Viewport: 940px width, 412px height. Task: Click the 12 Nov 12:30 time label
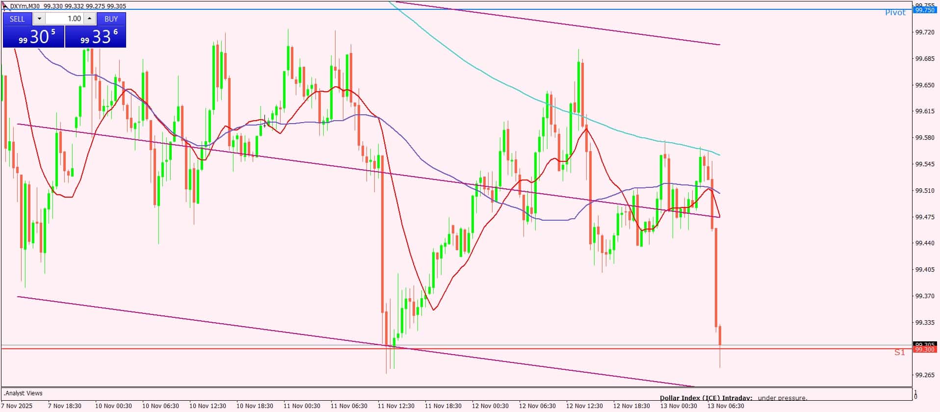(x=584, y=406)
